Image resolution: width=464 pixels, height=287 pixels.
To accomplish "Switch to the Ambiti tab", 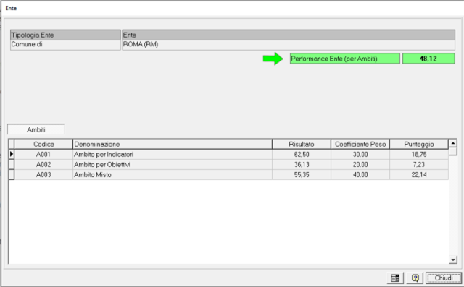I will coord(36,129).
